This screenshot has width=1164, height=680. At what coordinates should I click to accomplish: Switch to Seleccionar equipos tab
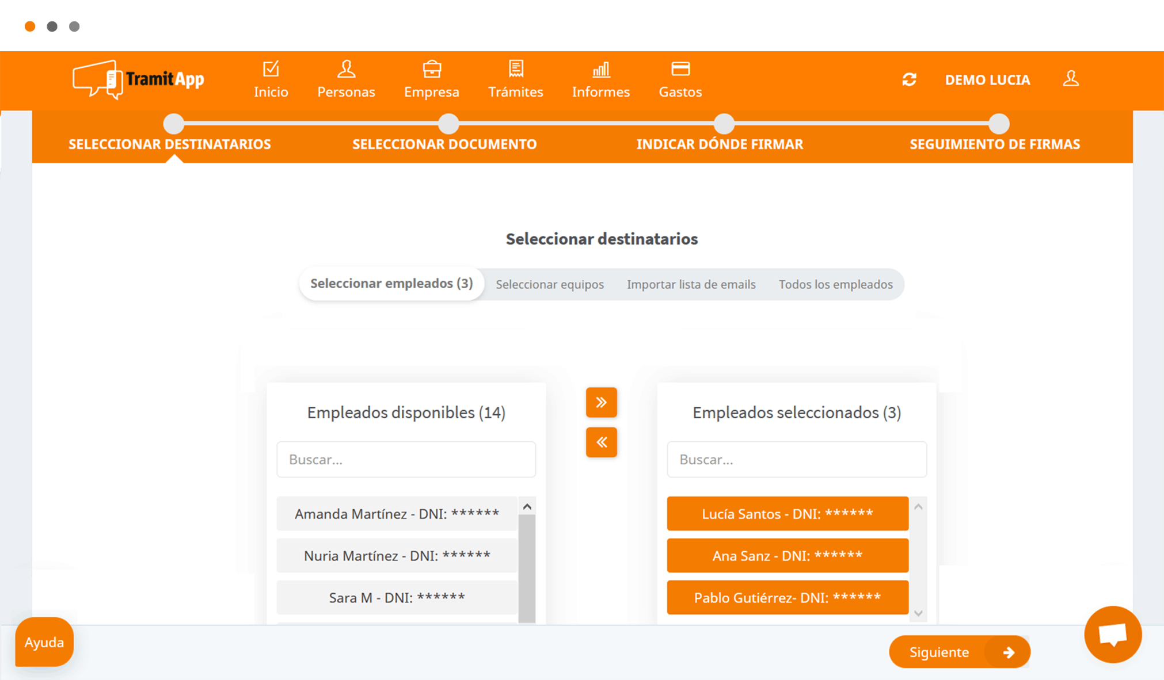click(550, 284)
